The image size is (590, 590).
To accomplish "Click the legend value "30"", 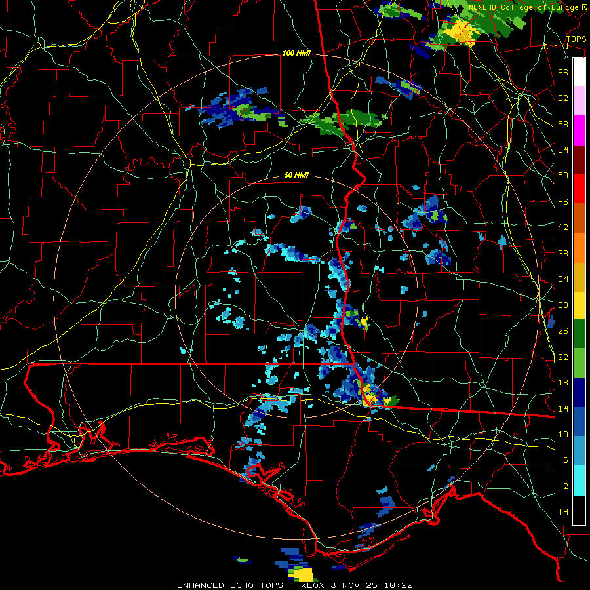I will pos(563,305).
